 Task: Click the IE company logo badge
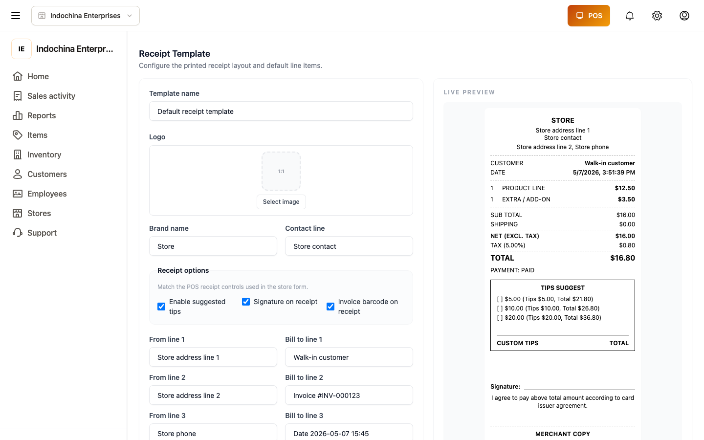[x=22, y=49]
